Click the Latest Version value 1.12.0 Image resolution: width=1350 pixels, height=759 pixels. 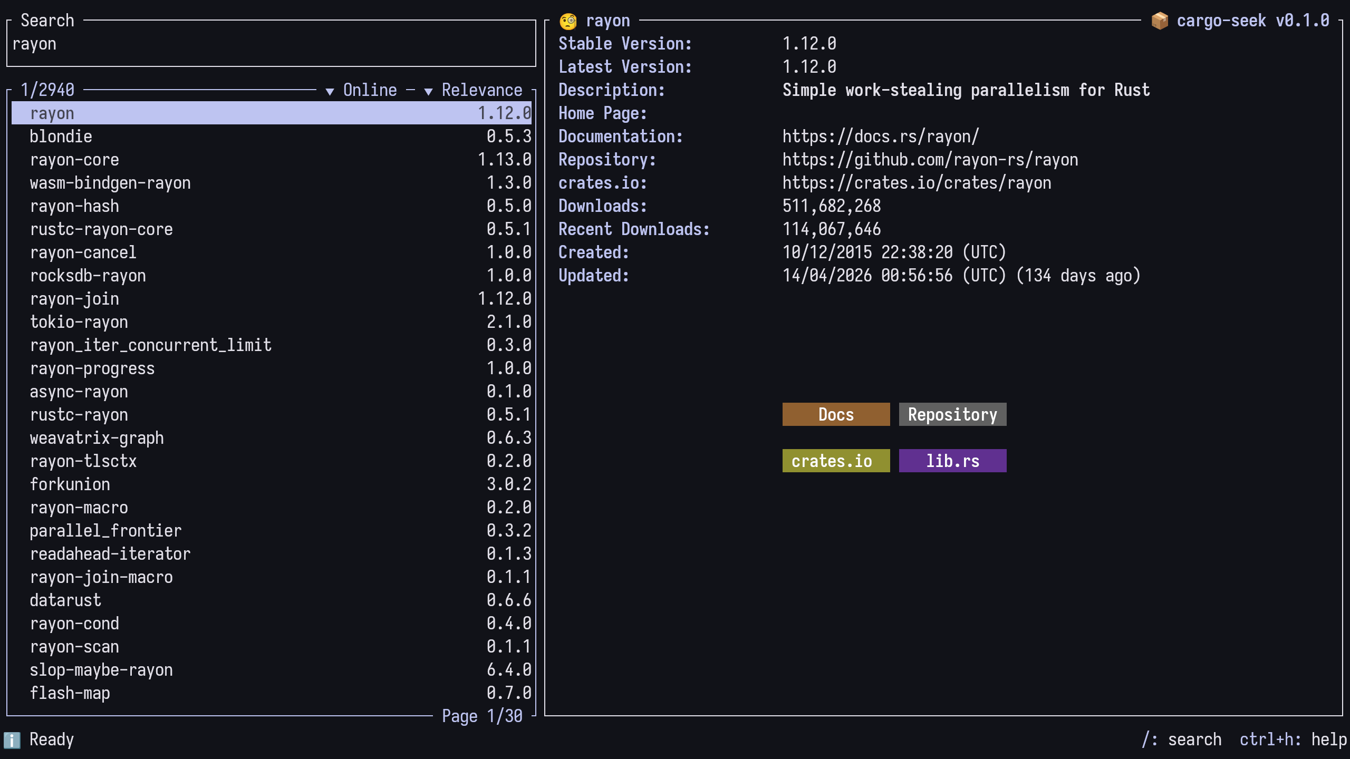click(x=809, y=67)
